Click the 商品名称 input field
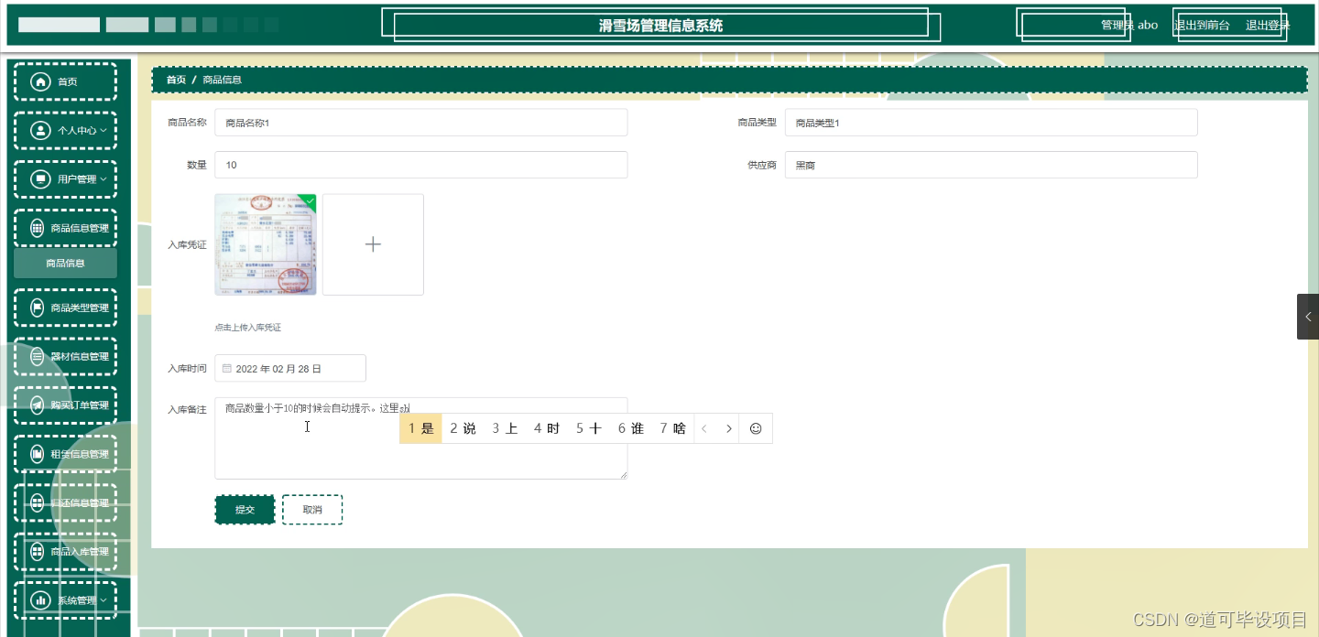Image resolution: width=1319 pixels, height=637 pixels. click(421, 123)
